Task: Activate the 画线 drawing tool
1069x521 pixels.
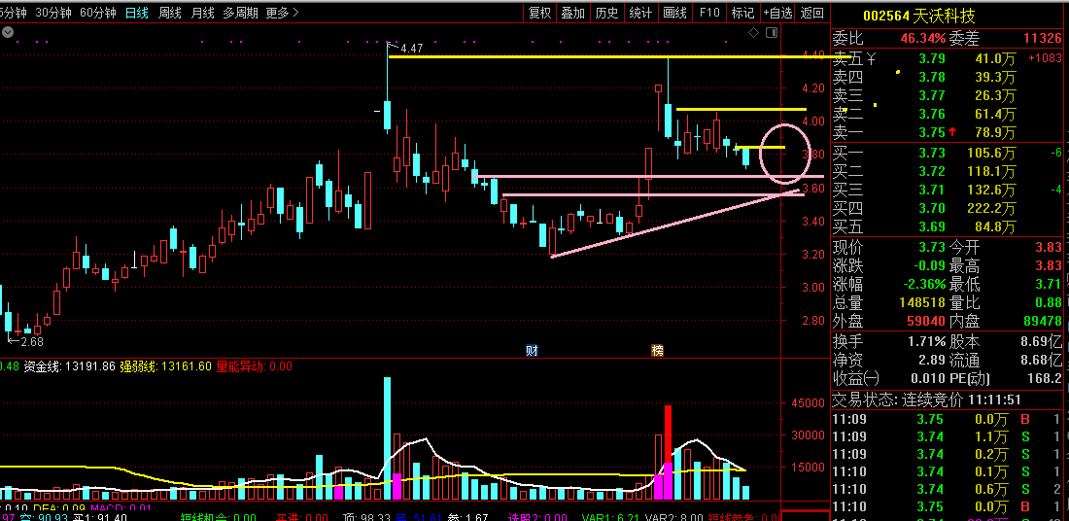Action: pos(675,13)
